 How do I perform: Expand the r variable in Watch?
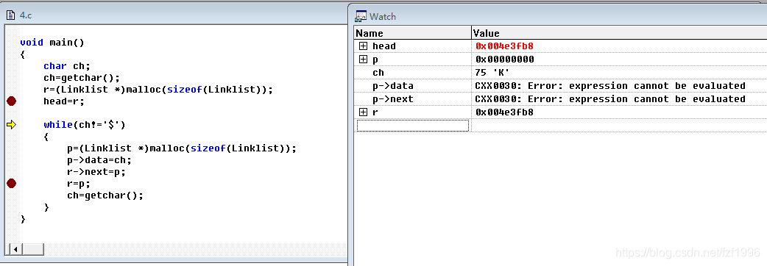click(x=363, y=112)
